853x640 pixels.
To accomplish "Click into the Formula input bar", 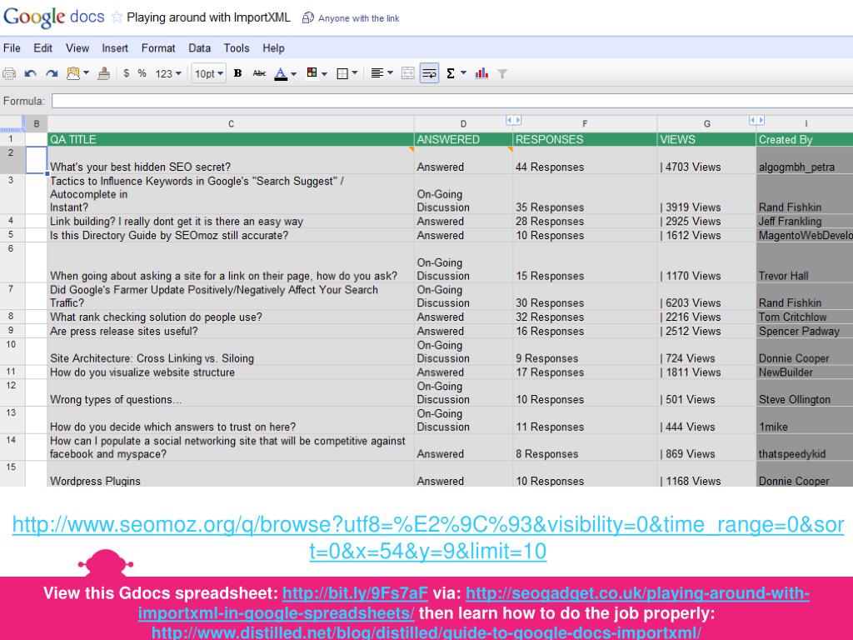I will (452, 101).
